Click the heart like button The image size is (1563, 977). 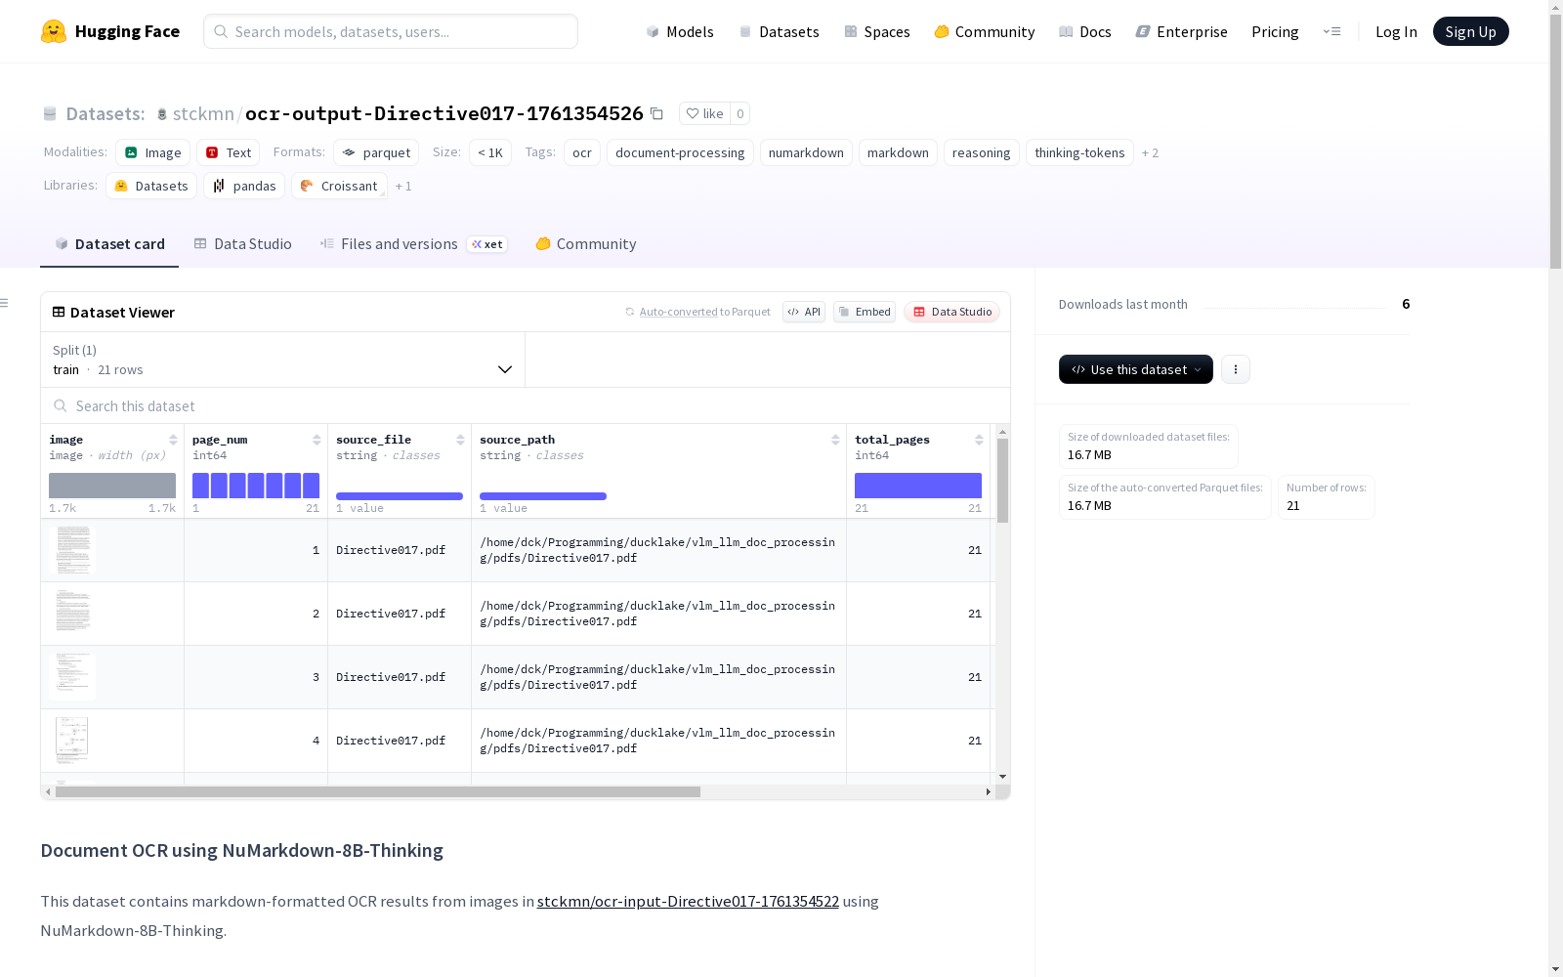click(704, 113)
